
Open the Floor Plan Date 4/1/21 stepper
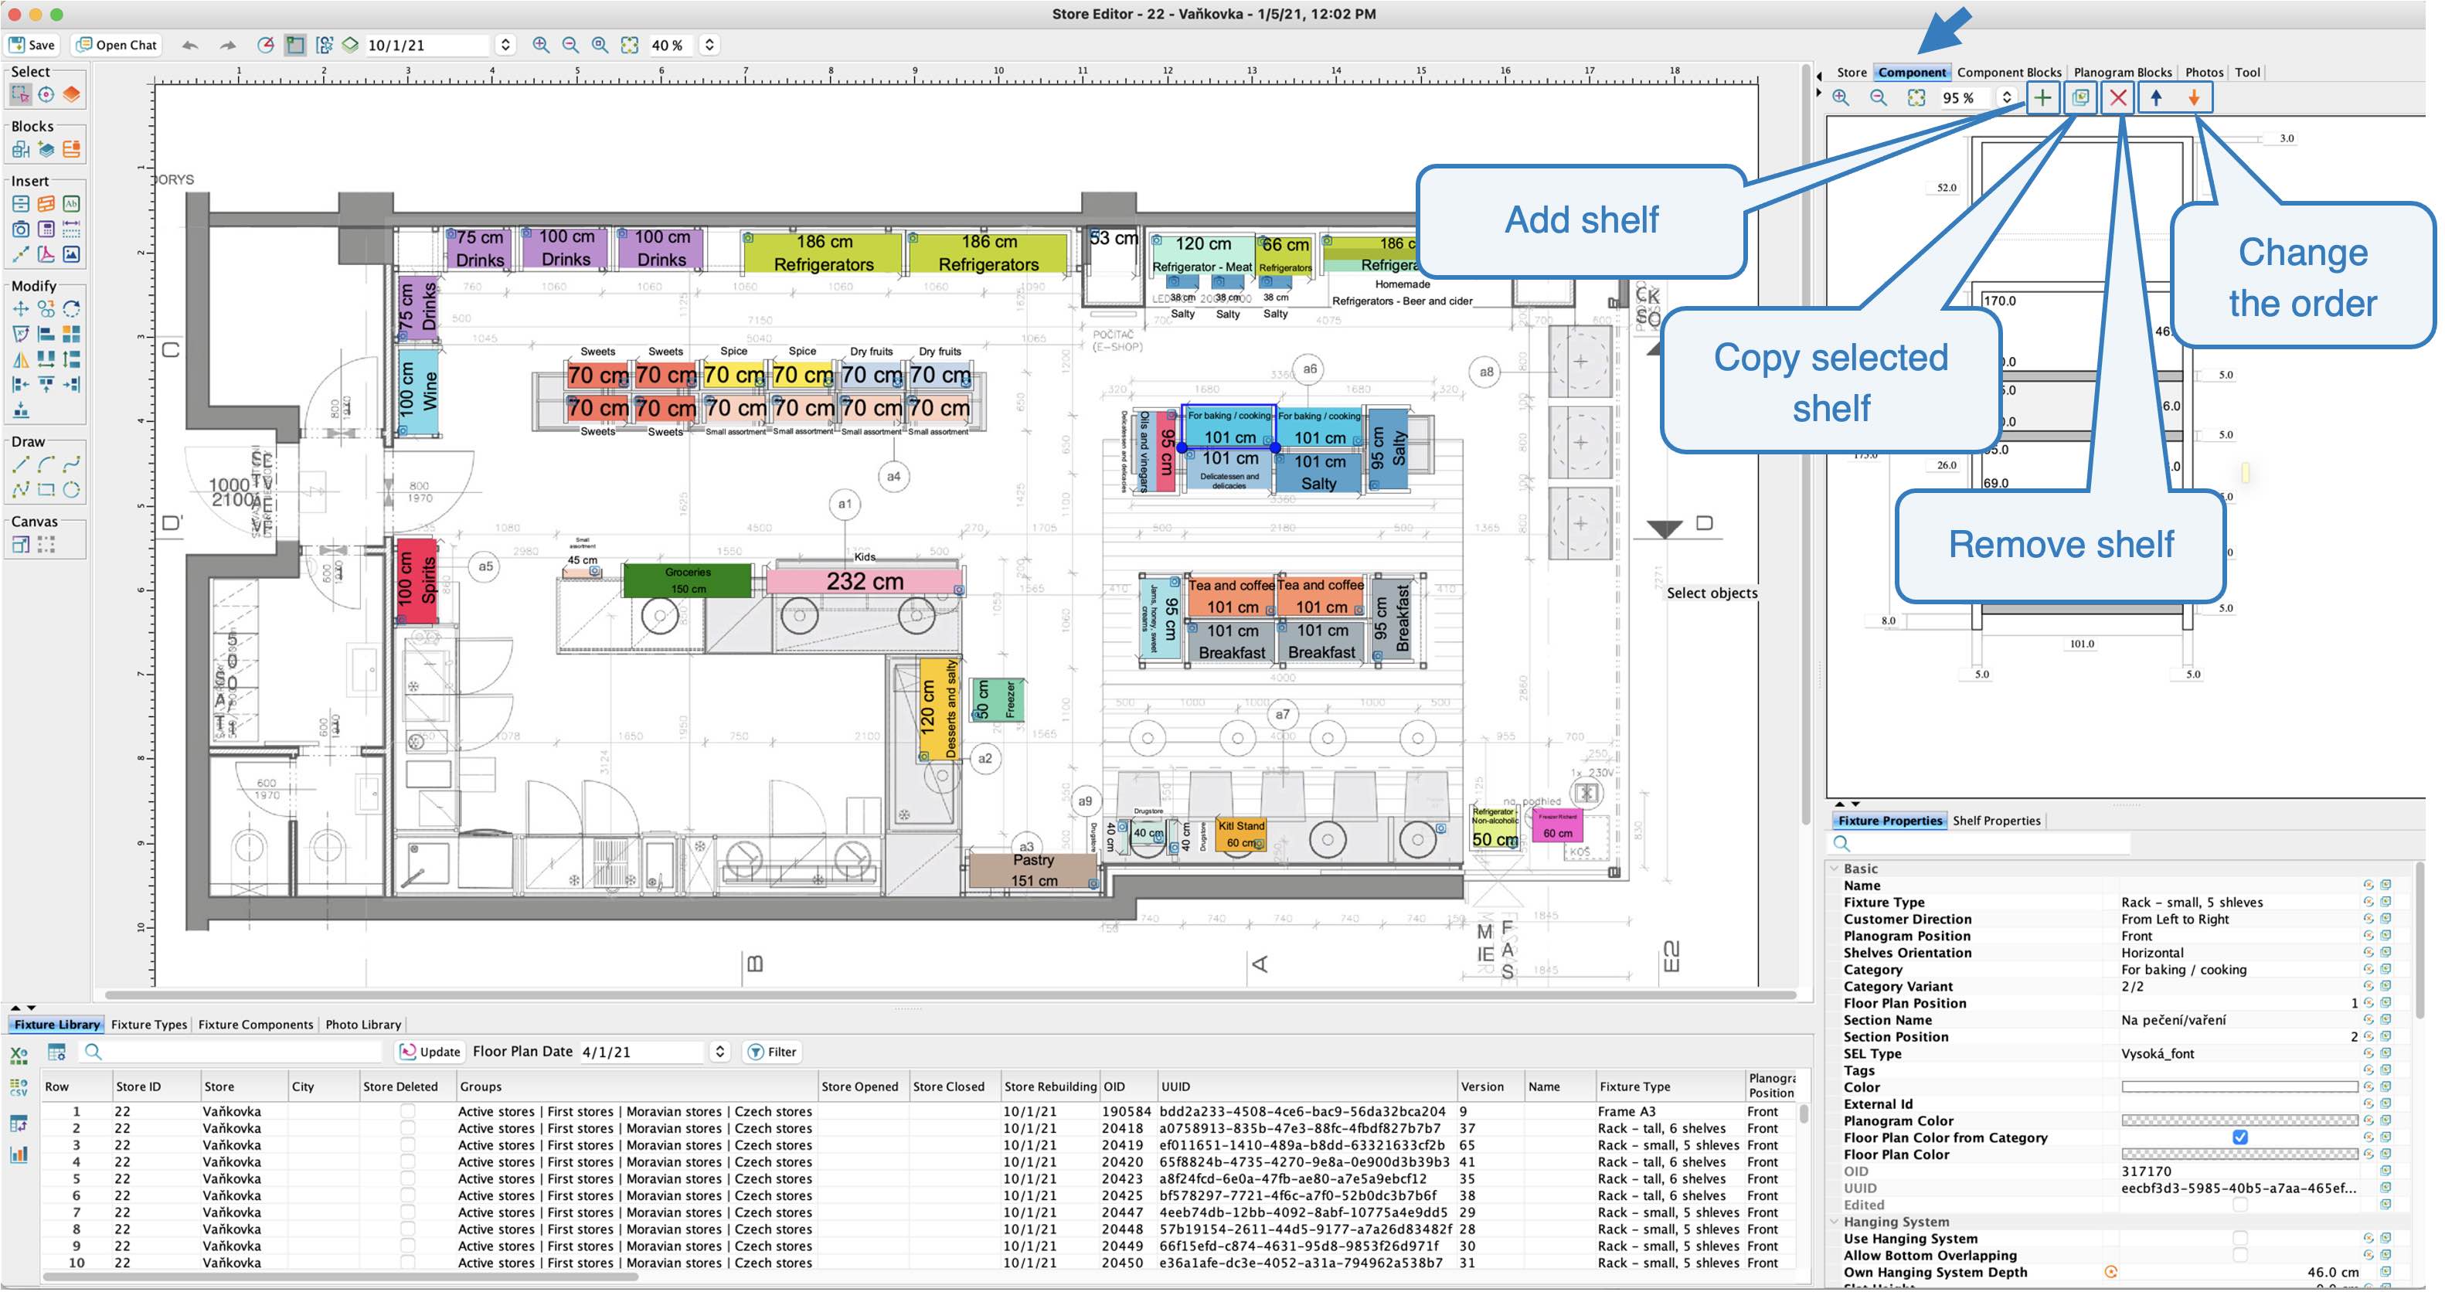click(719, 1051)
